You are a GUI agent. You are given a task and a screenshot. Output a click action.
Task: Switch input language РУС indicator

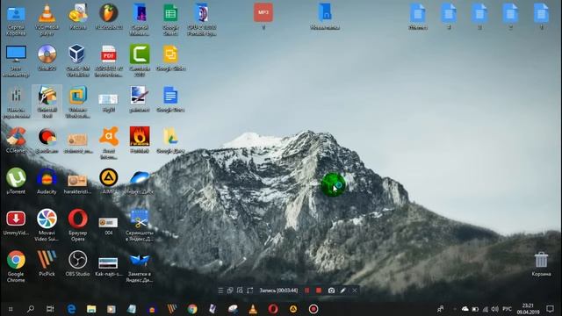click(x=507, y=309)
